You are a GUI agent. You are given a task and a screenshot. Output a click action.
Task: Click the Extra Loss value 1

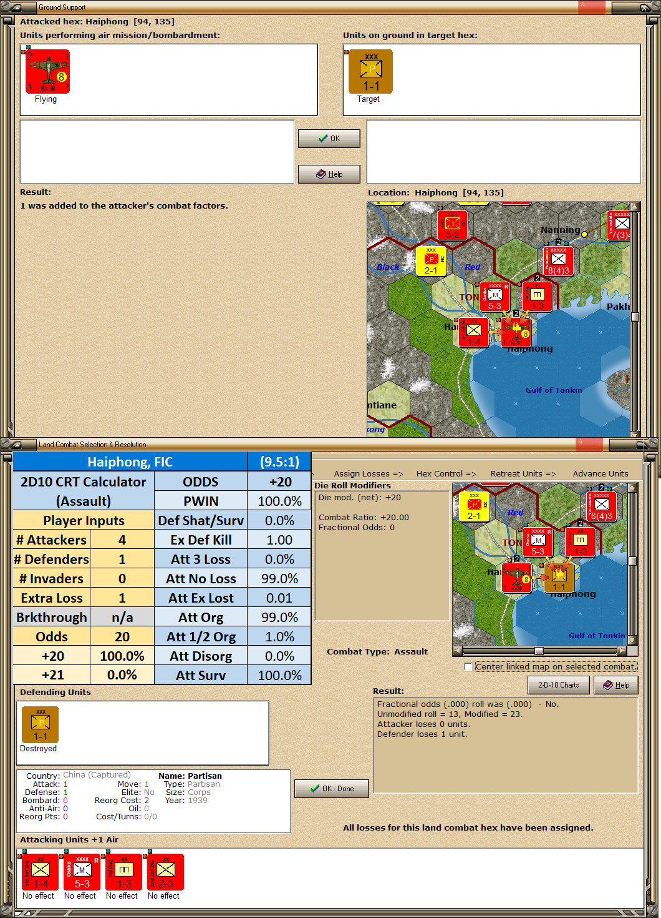point(122,598)
